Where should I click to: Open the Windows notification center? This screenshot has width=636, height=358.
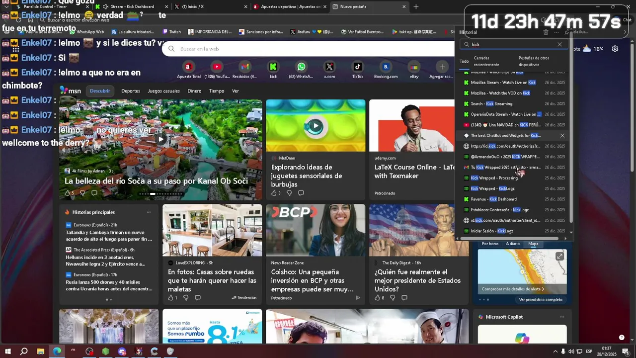point(626,352)
